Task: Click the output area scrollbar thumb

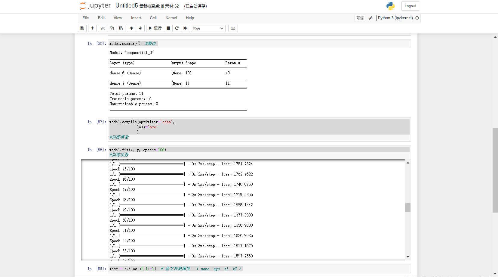Action: (x=408, y=207)
